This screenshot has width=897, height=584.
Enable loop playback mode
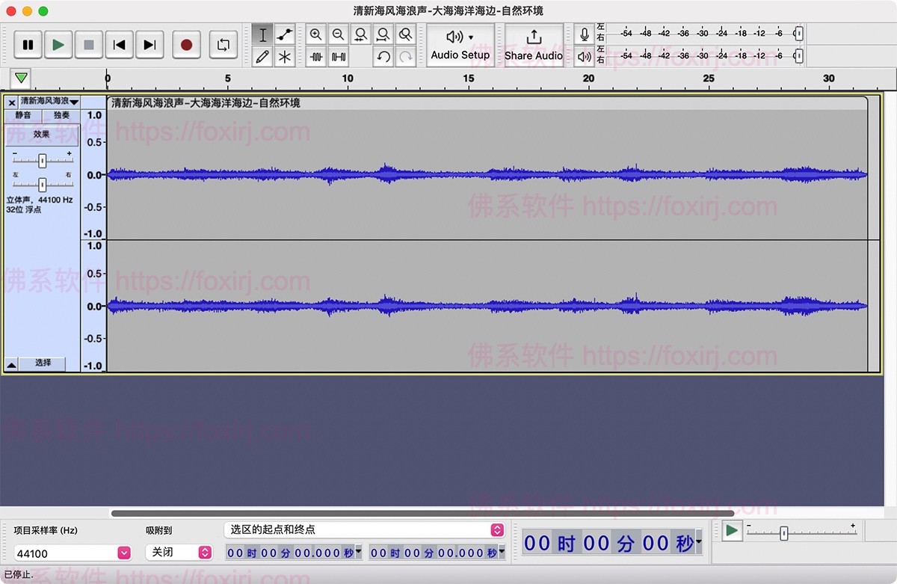(223, 45)
